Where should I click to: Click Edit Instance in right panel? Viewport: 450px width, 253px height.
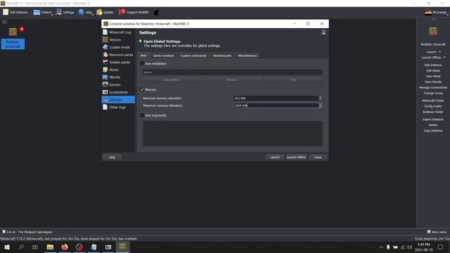pyautogui.click(x=433, y=65)
